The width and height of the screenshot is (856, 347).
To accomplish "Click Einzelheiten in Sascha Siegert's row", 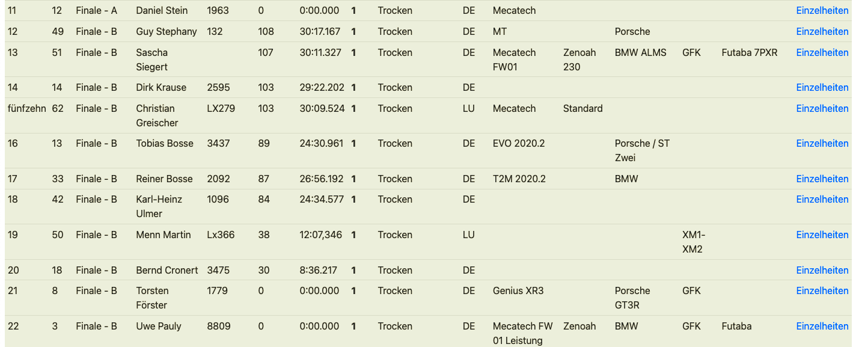I will click(x=822, y=52).
